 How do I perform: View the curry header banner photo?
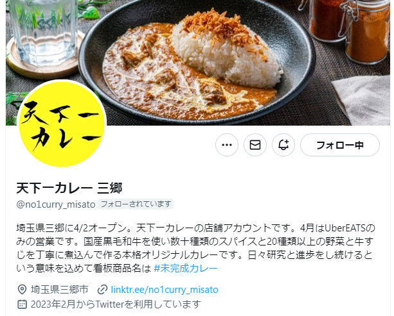(x=198, y=63)
